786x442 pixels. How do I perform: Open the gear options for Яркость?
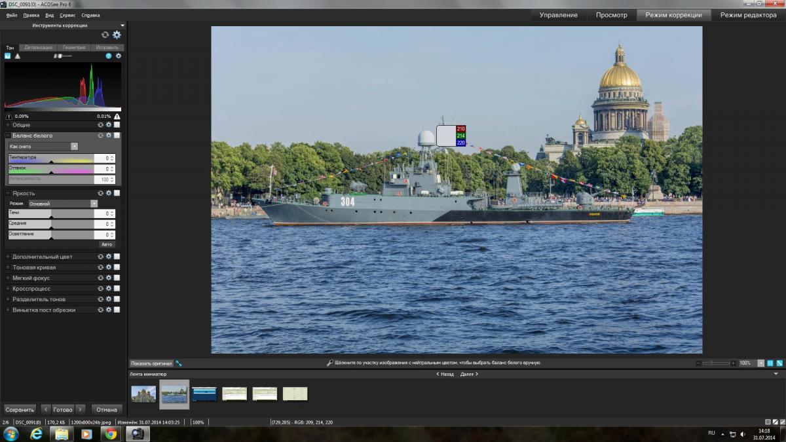[109, 193]
